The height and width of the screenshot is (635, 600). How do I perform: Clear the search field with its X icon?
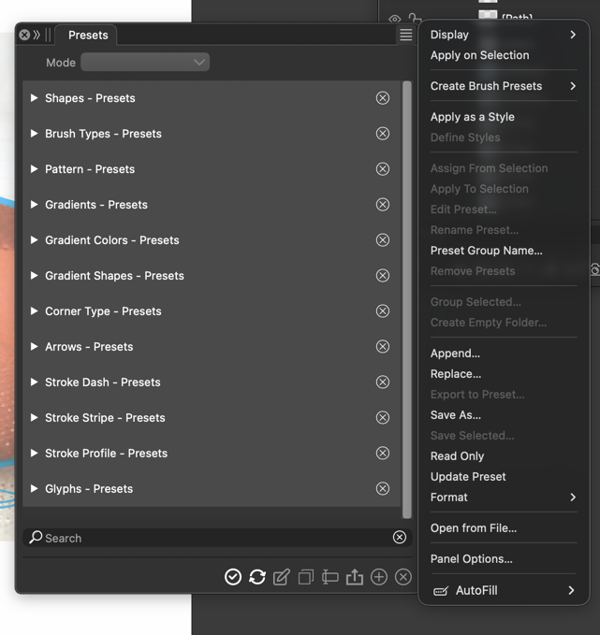(x=400, y=538)
